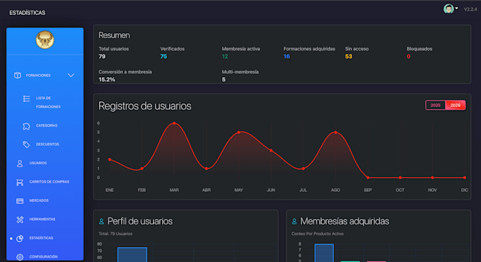Open the Categorías section
This screenshot has width=481, height=262.
[x=47, y=125]
